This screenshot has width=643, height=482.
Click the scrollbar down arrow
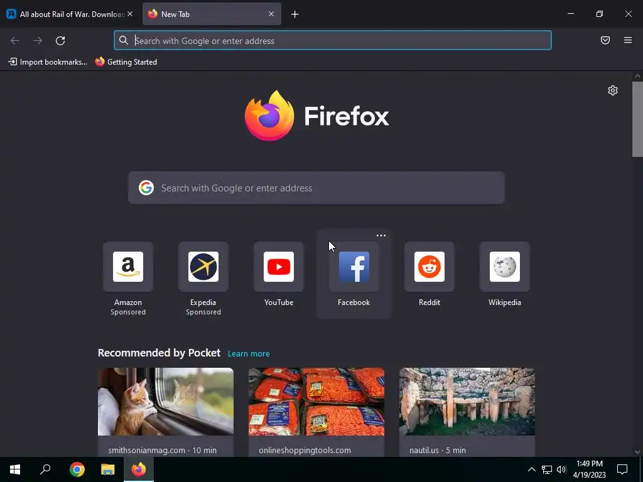[637, 452]
